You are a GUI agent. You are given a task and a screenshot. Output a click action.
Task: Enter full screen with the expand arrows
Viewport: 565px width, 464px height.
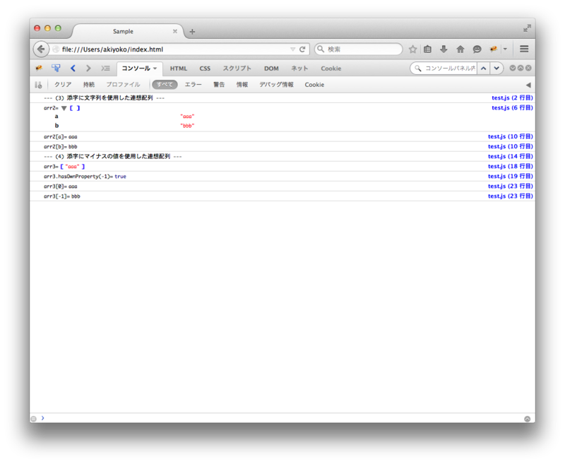[527, 28]
